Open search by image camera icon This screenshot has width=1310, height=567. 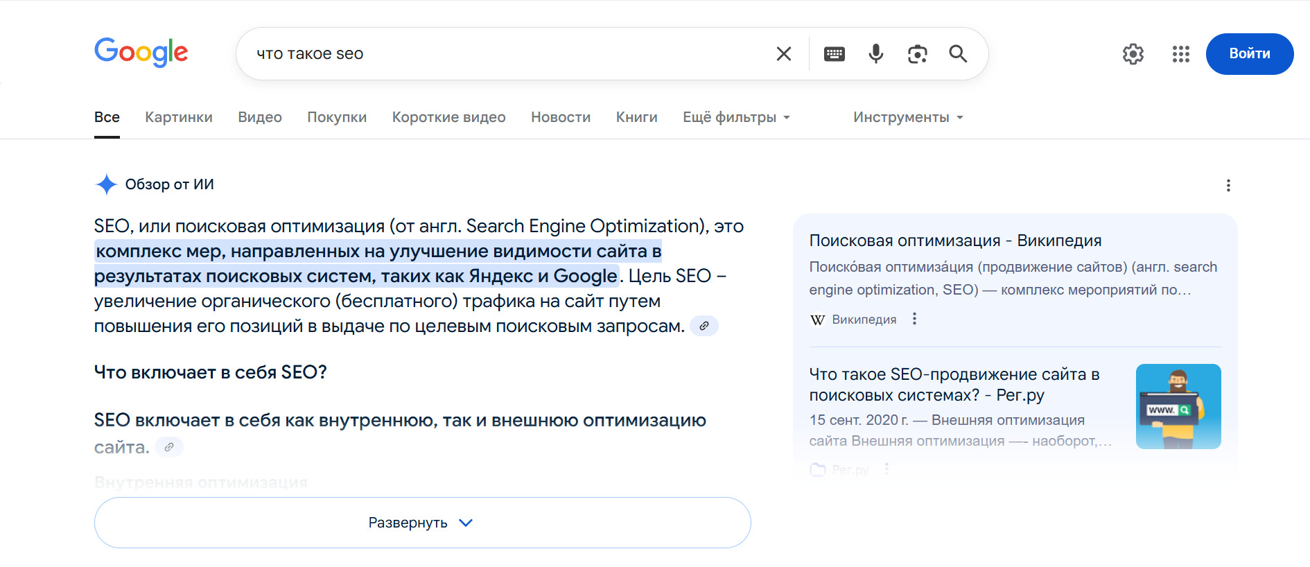pyautogui.click(x=918, y=54)
